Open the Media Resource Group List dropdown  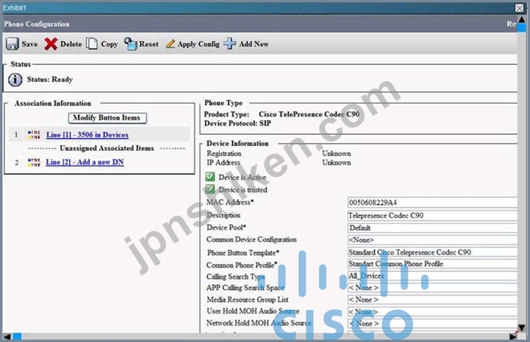(x=433, y=299)
